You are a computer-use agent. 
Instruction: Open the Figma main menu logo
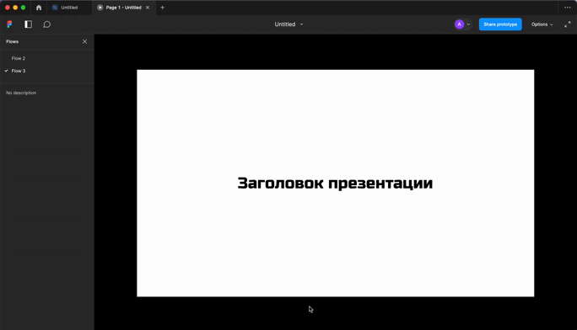tap(9, 24)
